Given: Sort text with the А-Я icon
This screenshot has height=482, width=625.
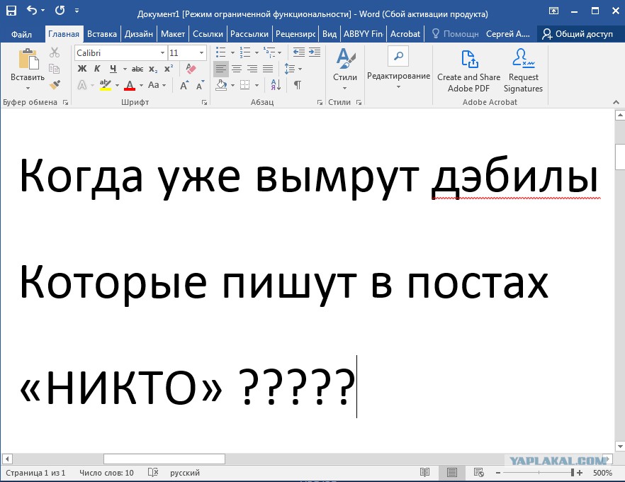Looking at the screenshot, I should tap(276, 85).
